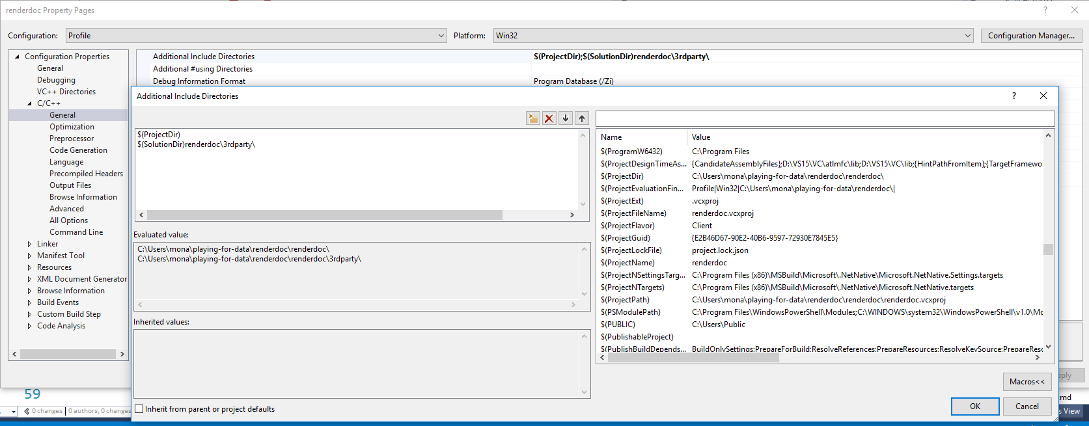Click the macro list vertical scrollbar thumb
Screen dimensions: 1089x426
(x=1048, y=250)
